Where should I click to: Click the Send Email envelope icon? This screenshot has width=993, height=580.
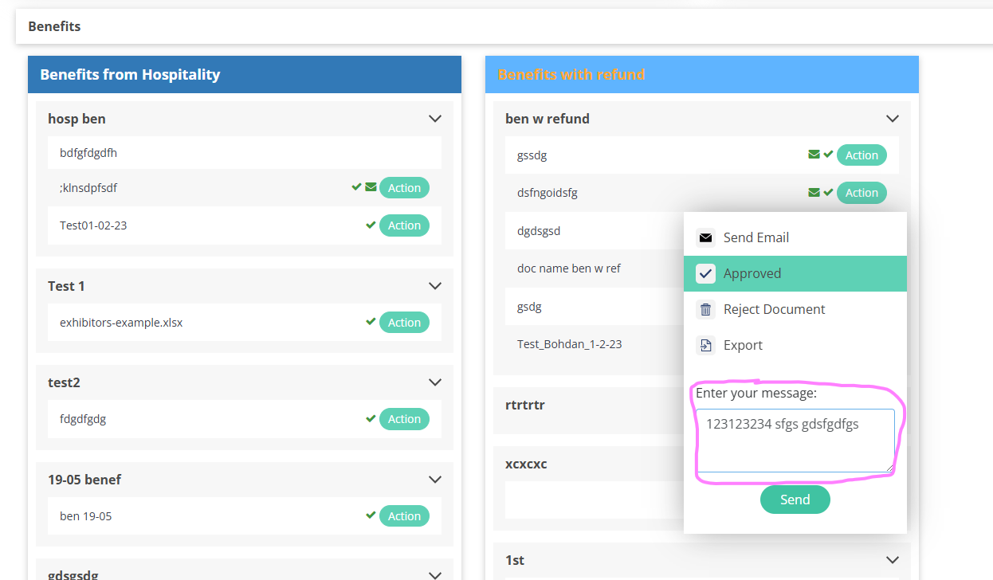pyautogui.click(x=705, y=237)
